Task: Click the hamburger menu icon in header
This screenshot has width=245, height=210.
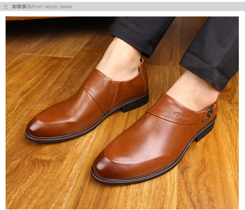Action: point(6,7)
